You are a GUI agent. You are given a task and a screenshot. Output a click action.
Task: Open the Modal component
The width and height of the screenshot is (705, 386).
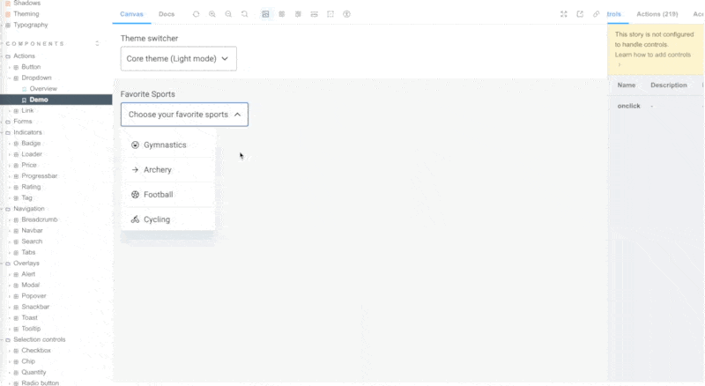[31, 286]
